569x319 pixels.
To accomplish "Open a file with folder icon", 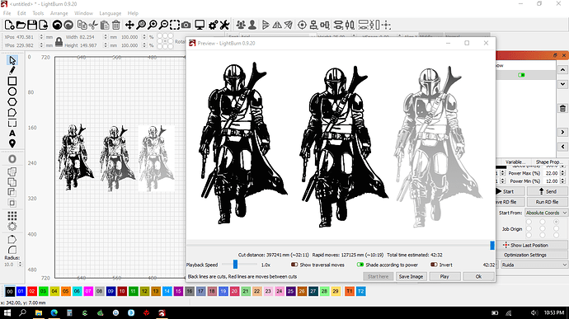I will click(x=21, y=25).
